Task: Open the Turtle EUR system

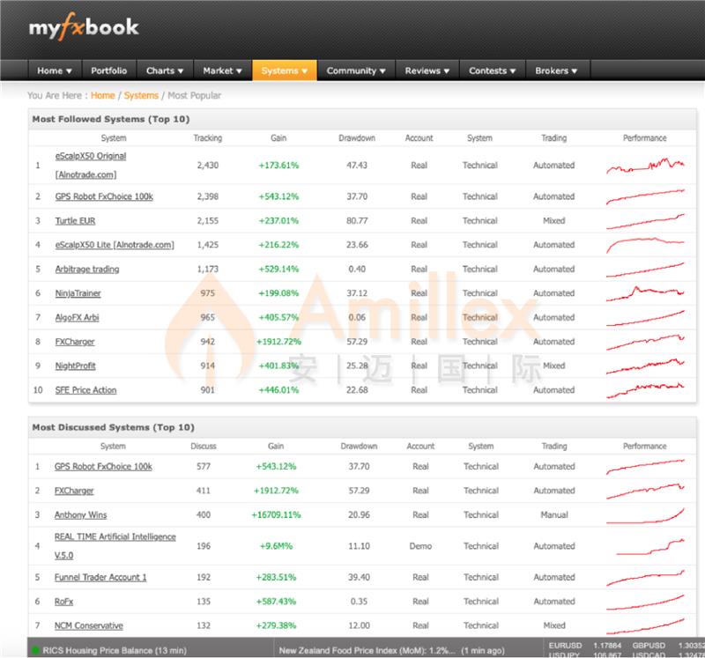Action: (x=75, y=221)
